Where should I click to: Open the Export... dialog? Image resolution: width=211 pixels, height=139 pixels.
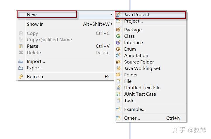point(36,68)
